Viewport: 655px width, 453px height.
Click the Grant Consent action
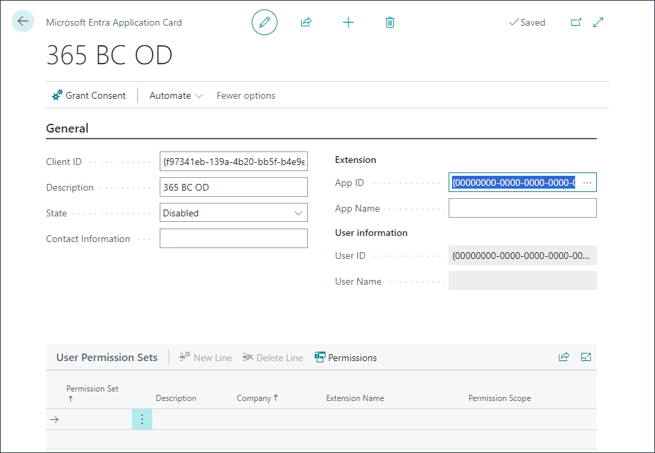89,95
